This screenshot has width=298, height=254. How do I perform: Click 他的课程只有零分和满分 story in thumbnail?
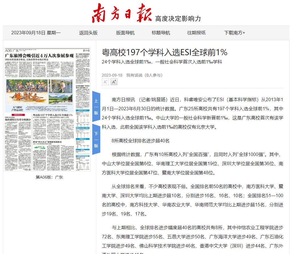[x=18, y=119]
